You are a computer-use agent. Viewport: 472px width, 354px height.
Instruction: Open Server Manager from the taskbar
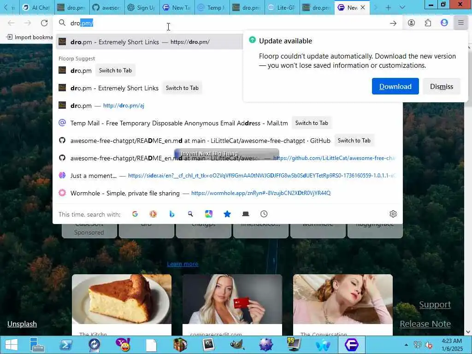37,345
